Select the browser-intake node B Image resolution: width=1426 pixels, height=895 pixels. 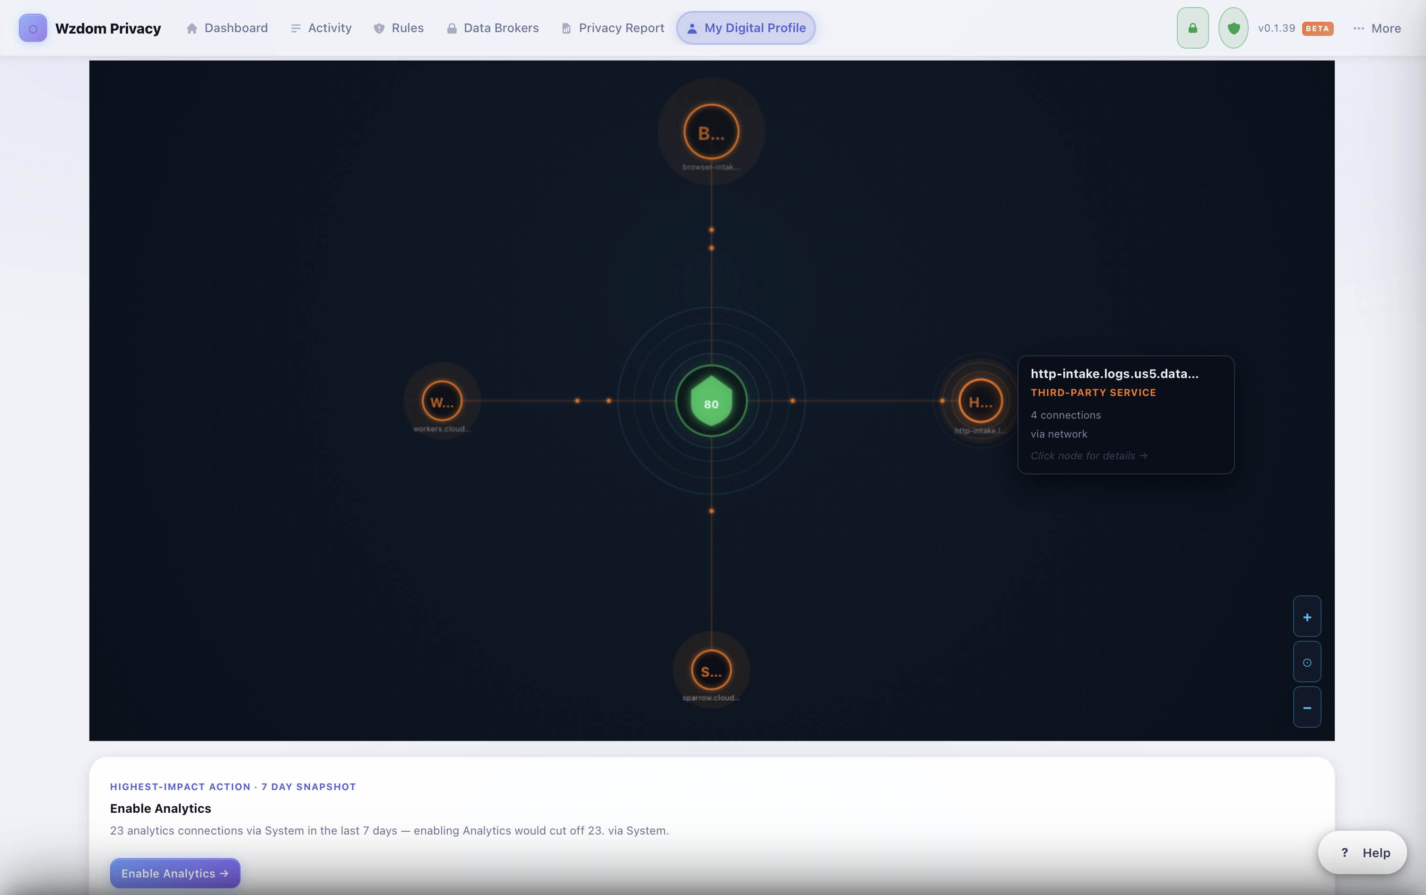pyautogui.click(x=711, y=131)
